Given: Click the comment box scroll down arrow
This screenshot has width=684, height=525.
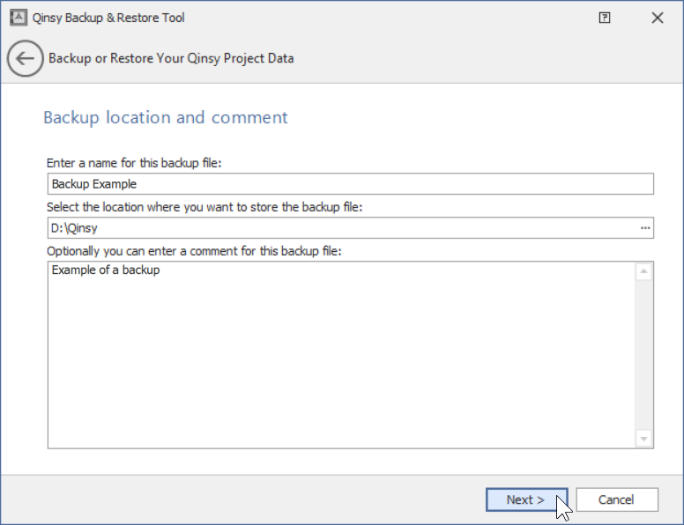Looking at the screenshot, I should [x=643, y=438].
